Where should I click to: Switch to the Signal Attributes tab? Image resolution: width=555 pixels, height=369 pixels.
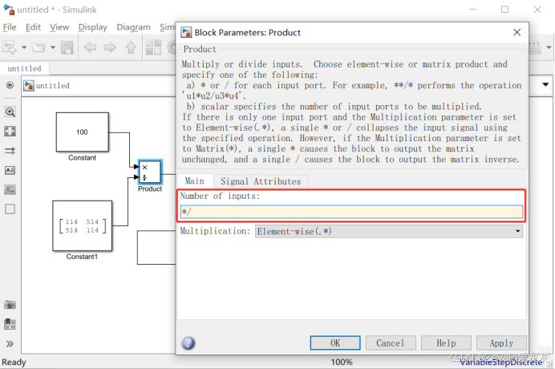pyautogui.click(x=261, y=181)
